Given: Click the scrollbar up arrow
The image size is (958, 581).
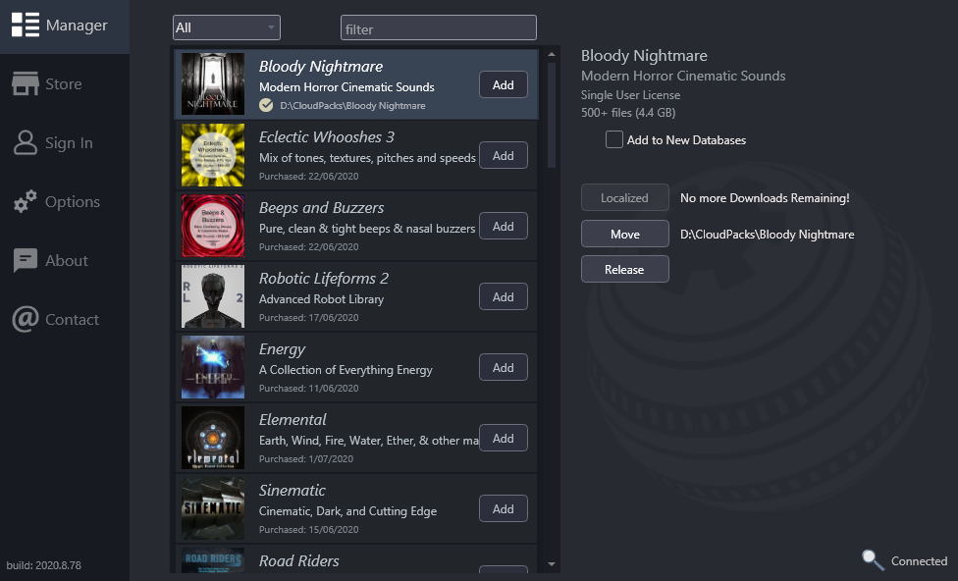Looking at the screenshot, I should [x=551, y=54].
